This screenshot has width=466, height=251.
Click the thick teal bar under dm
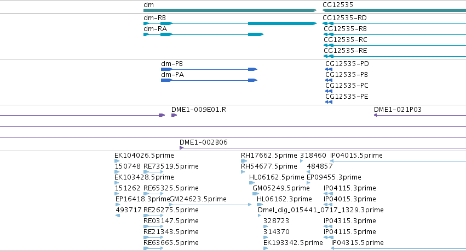[230, 11]
